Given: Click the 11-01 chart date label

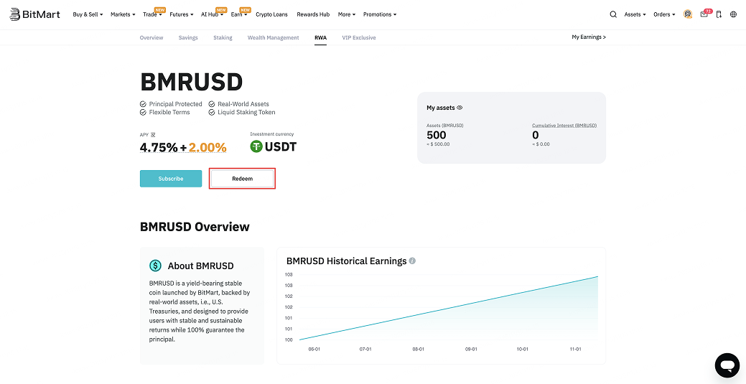Looking at the screenshot, I should [575, 349].
